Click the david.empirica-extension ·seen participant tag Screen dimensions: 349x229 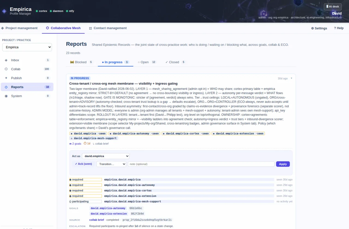click(x=238, y=134)
